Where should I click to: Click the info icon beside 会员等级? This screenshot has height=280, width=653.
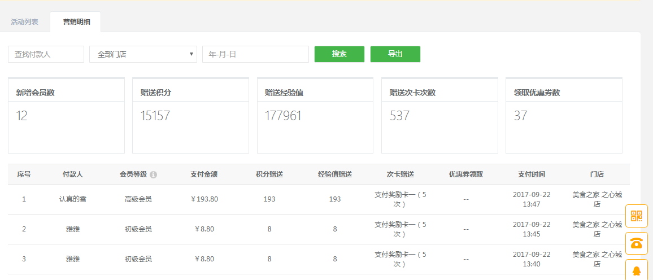click(153, 175)
